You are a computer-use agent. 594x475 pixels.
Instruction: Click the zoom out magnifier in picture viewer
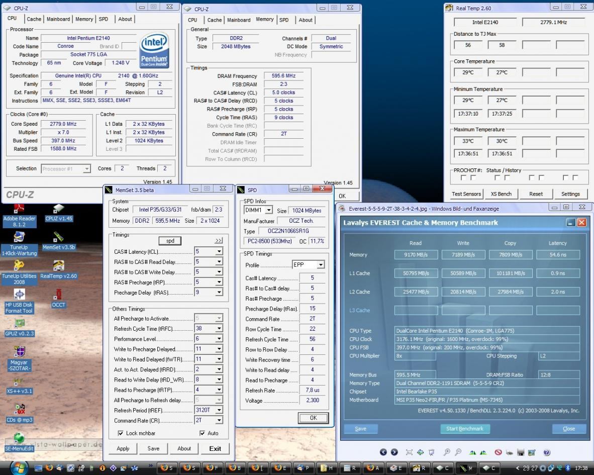click(458, 452)
